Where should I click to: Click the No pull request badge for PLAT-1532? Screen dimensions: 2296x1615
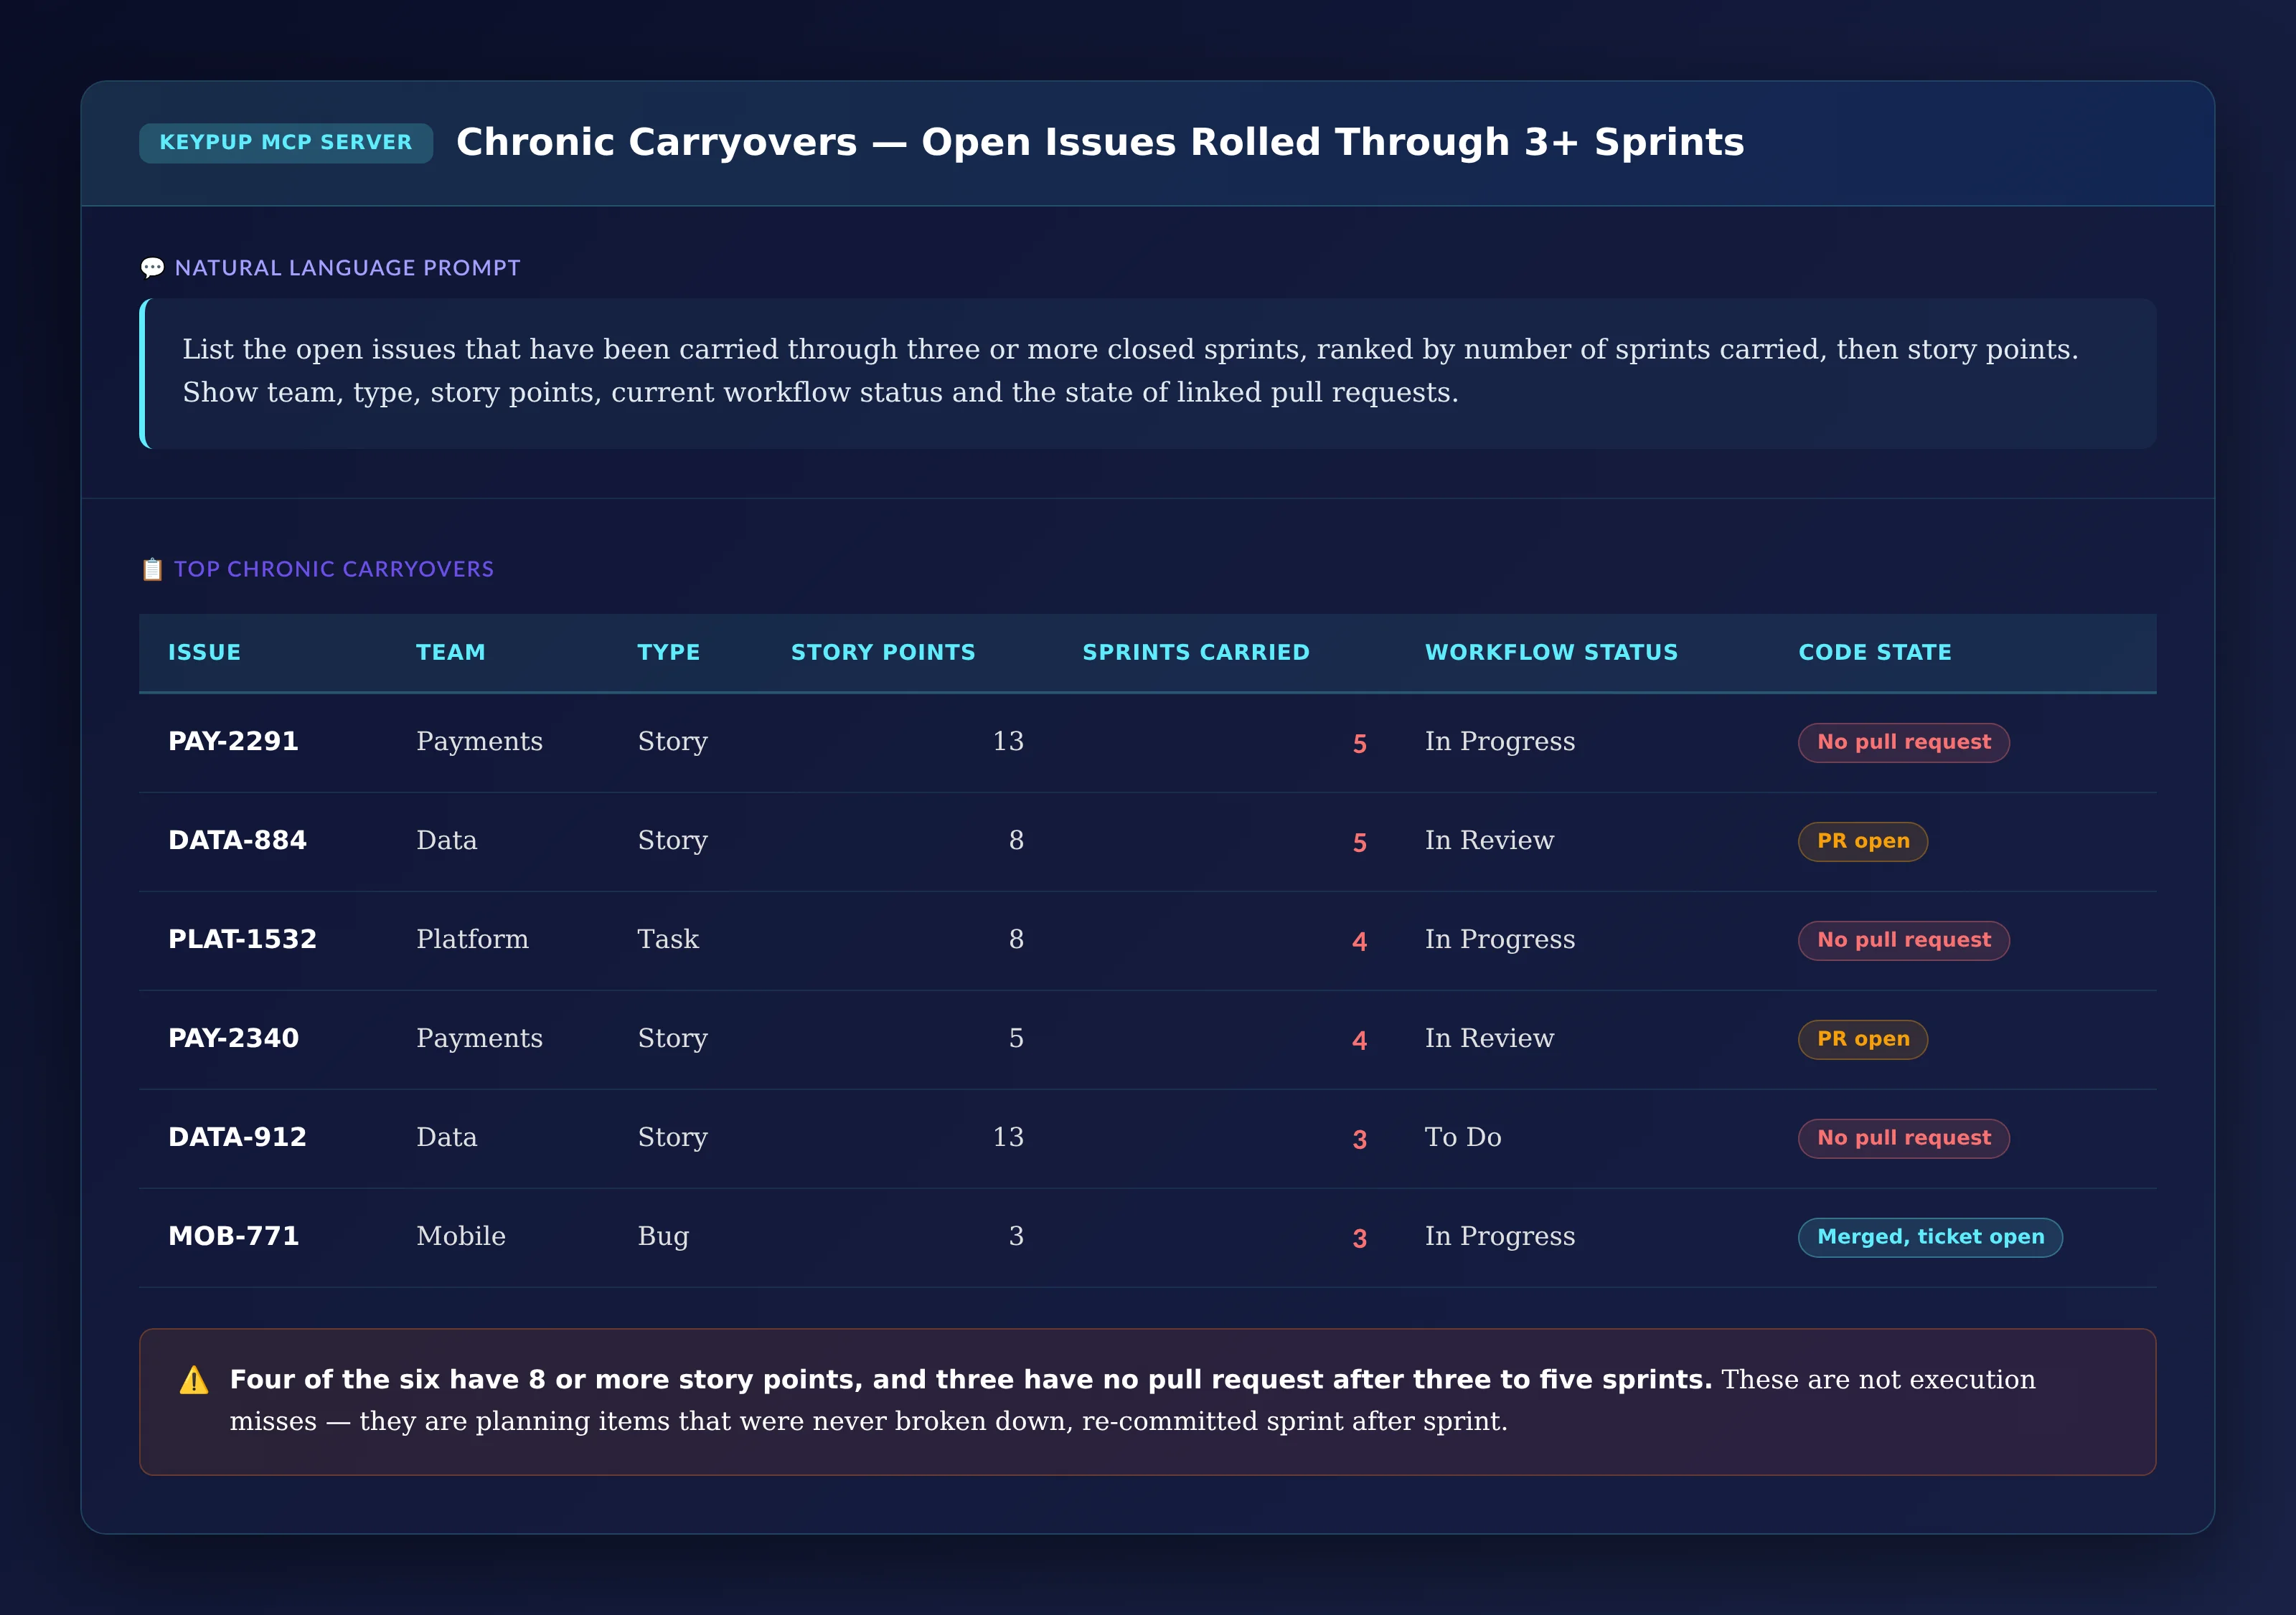coord(1904,940)
